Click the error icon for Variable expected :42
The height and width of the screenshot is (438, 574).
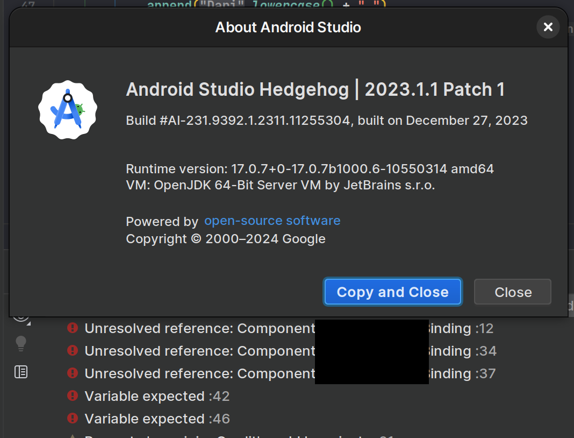click(x=73, y=396)
